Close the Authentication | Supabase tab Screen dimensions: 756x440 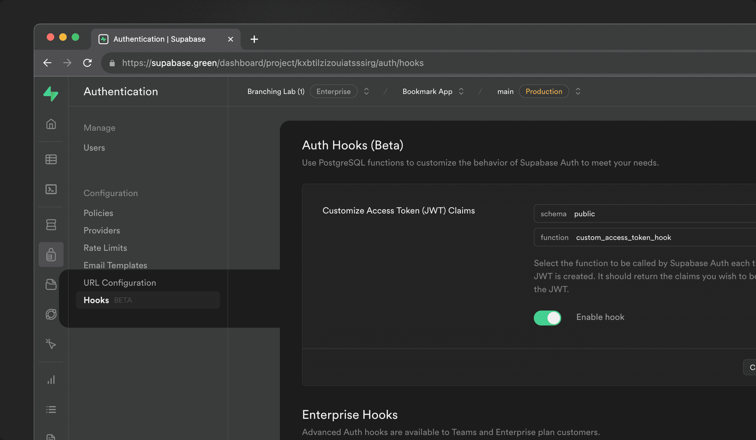[x=231, y=39]
